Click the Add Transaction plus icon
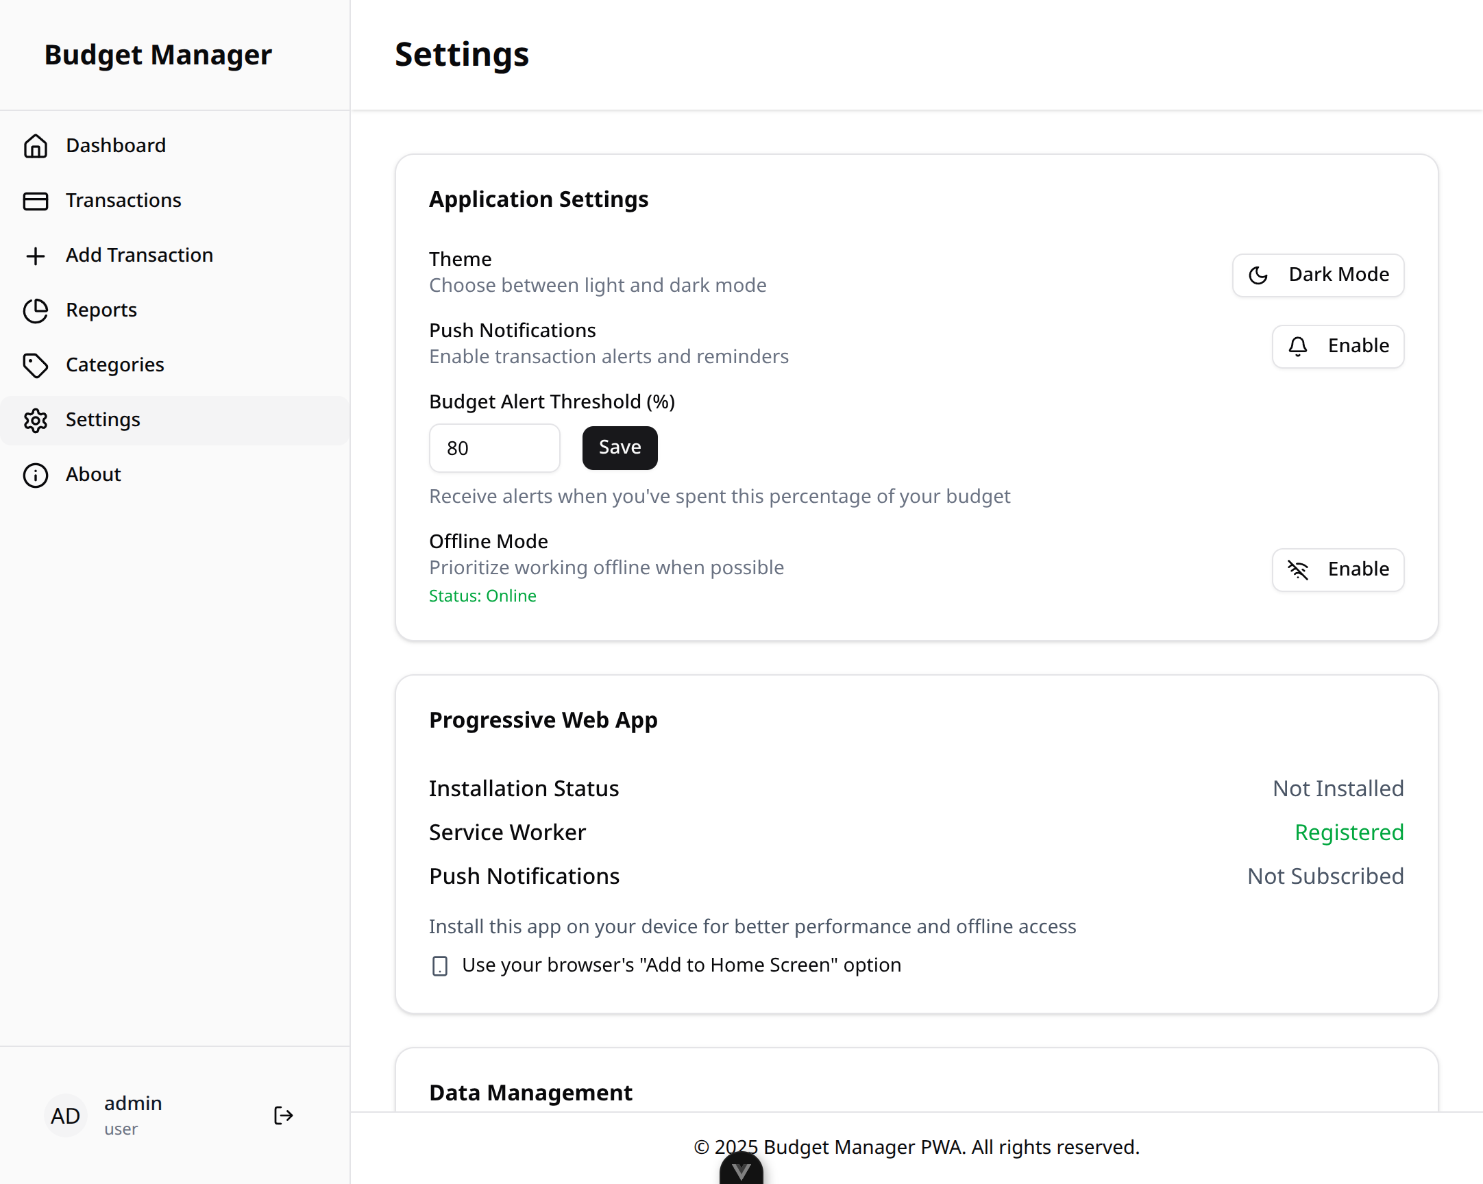The width and height of the screenshot is (1483, 1184). 35,256
